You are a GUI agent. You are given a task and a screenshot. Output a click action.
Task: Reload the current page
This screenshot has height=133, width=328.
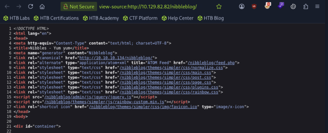point(30,6)
